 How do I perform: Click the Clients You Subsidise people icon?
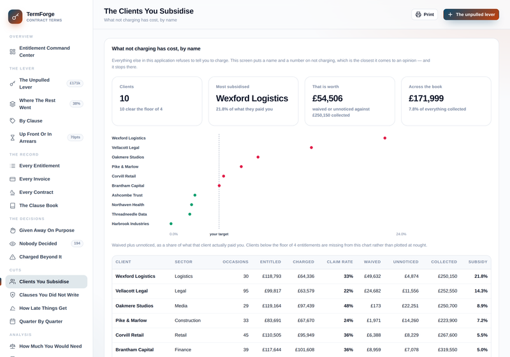click(12, 282)
